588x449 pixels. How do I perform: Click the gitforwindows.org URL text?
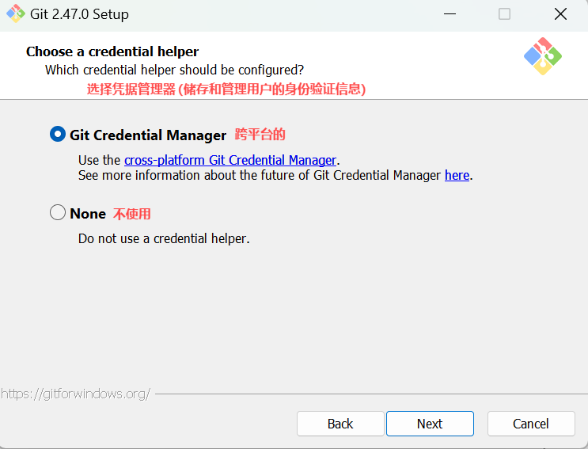pos(75,394)
